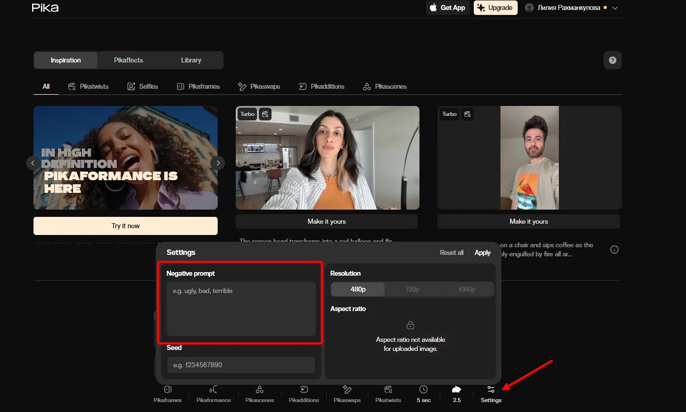Close the Settings panel via toolbar Settings icon
The height and width of the screenshot is (412, 686).
pos(491,394)
